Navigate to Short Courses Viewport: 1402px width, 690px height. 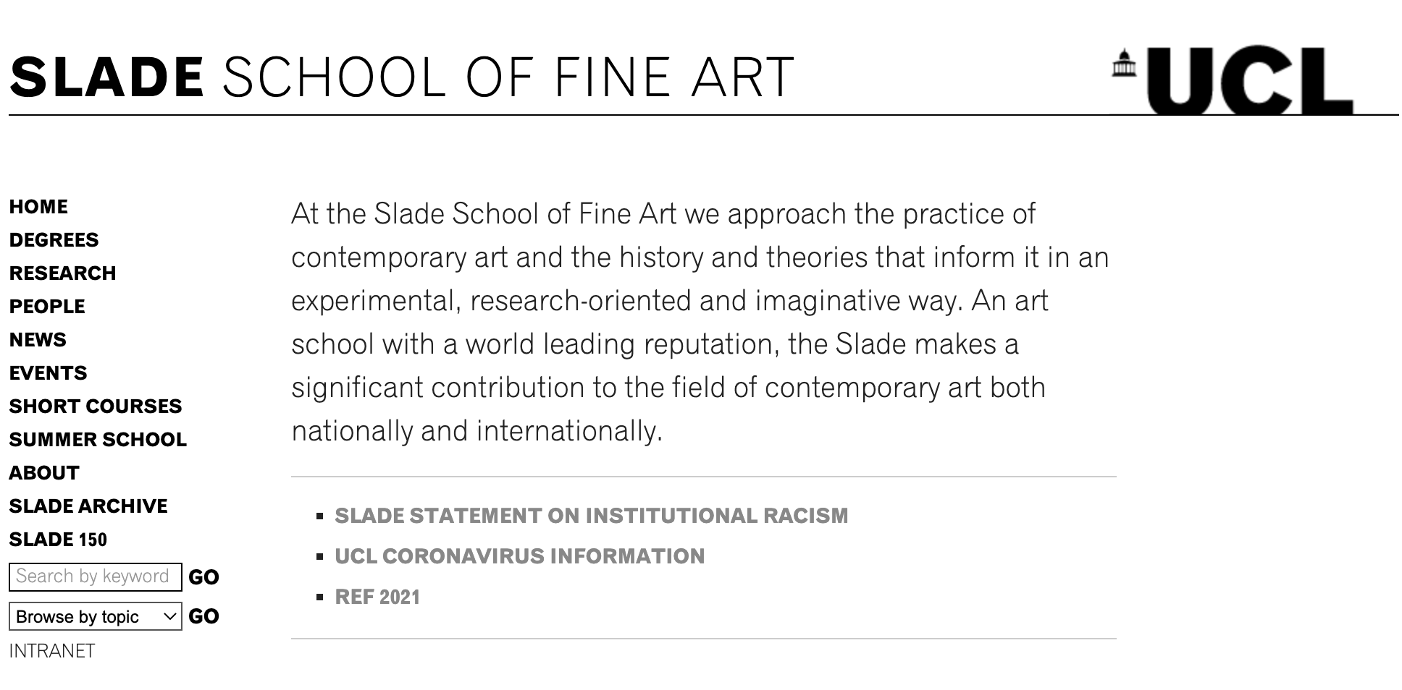(x=96, y=406)
